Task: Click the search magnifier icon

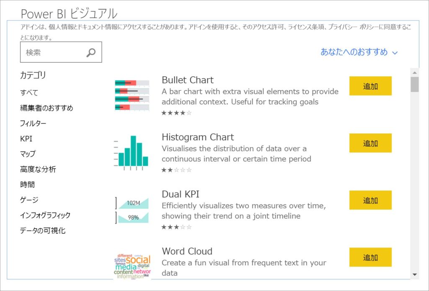Action: pyautogui.click(x=91, y=52)
